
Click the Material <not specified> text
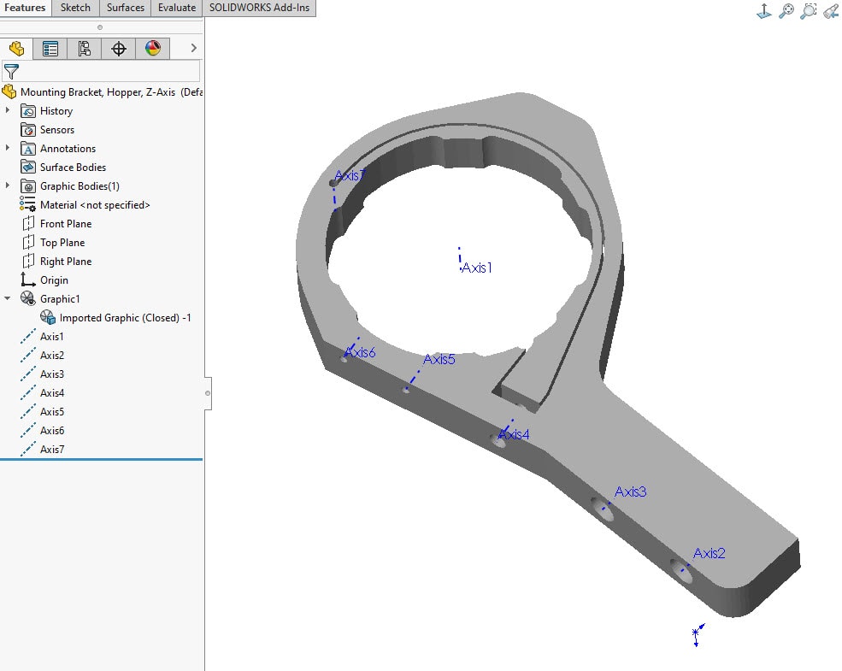tap(95, 205)
